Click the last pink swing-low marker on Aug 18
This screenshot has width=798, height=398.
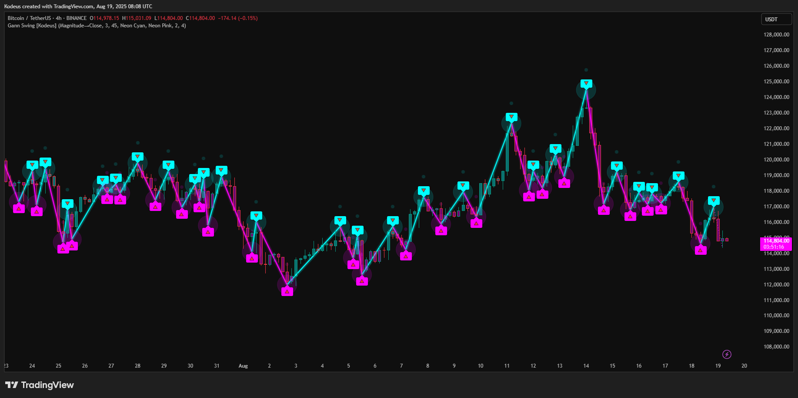tap(701, 250)
